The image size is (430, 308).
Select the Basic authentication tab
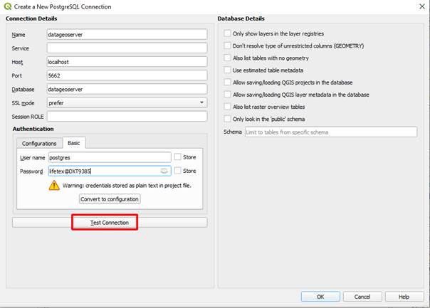74,143
